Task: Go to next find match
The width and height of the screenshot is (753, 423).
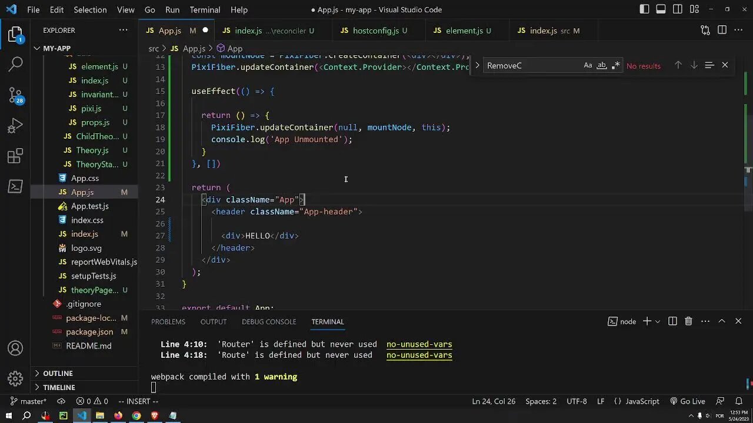Action: [694, 65]
